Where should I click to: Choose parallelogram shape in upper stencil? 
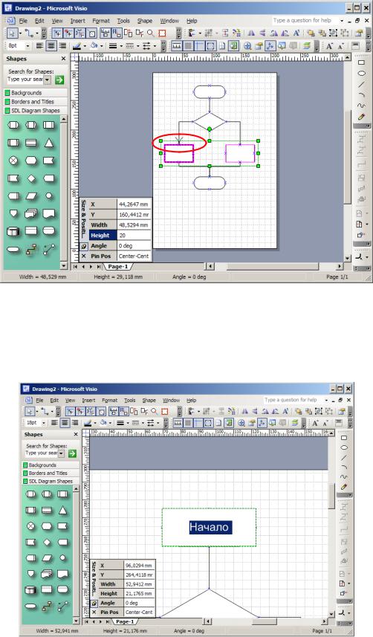click(31, 195)
